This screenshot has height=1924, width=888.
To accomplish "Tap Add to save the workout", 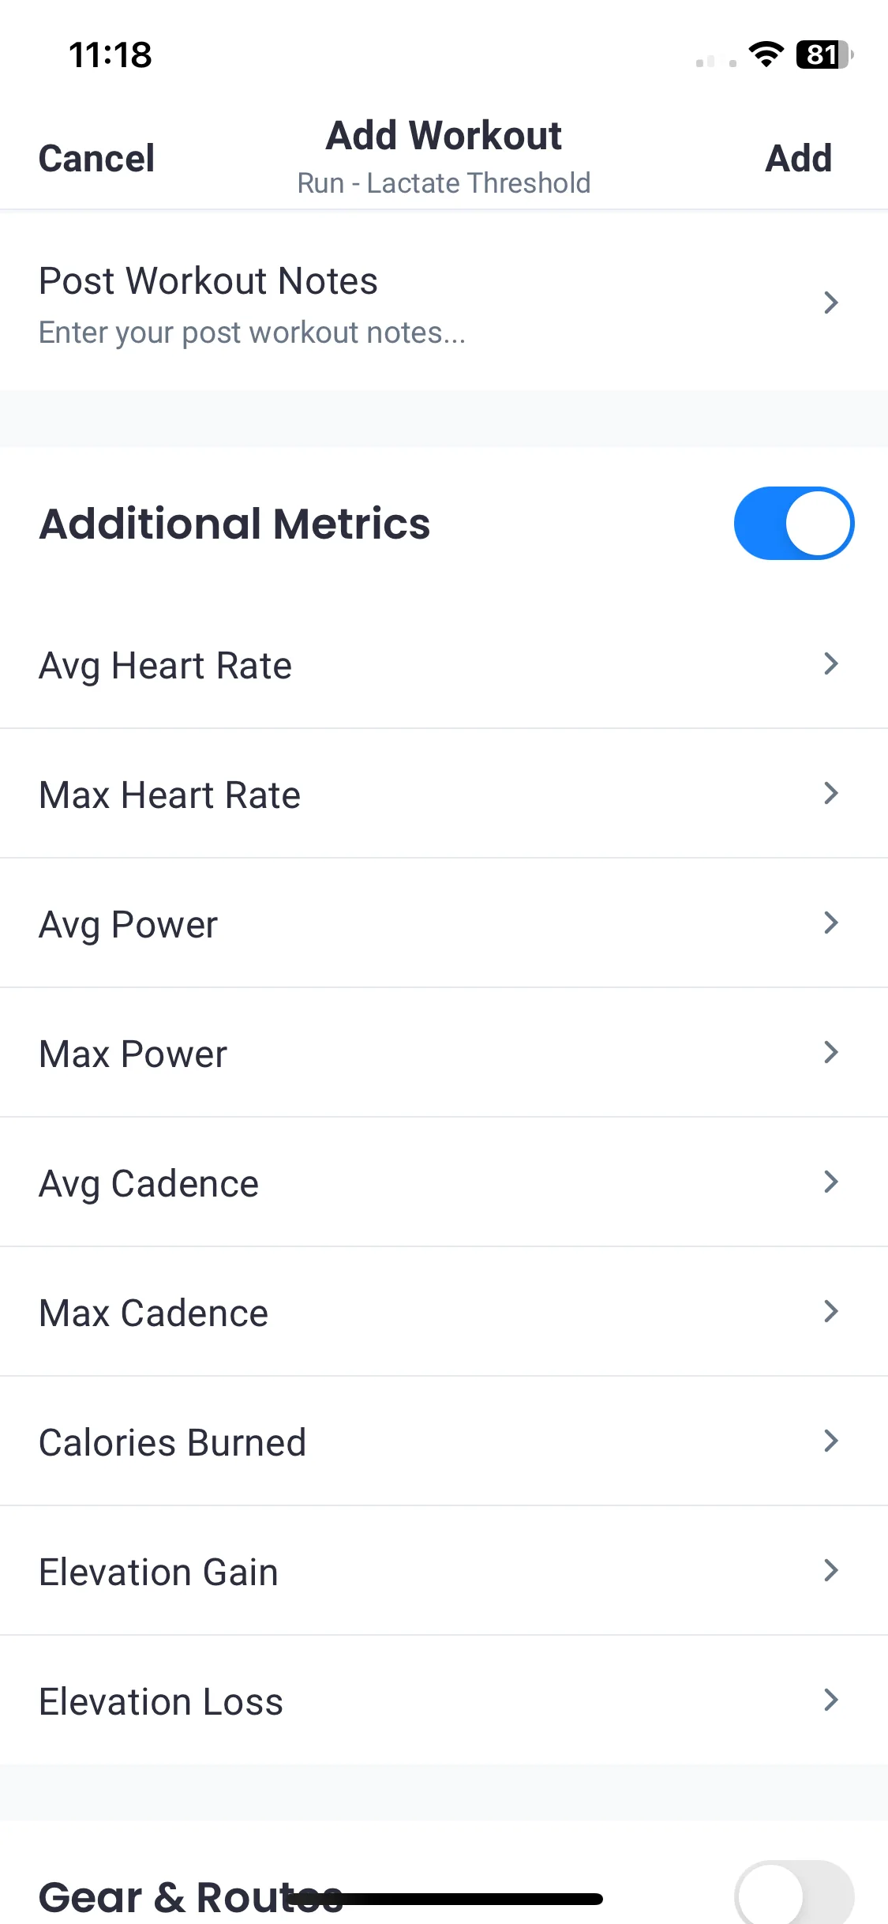I will click(x=799, y=158).
